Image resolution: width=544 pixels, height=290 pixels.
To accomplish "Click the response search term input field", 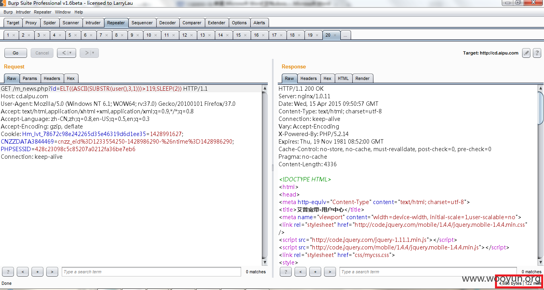I will coord(428,272).
